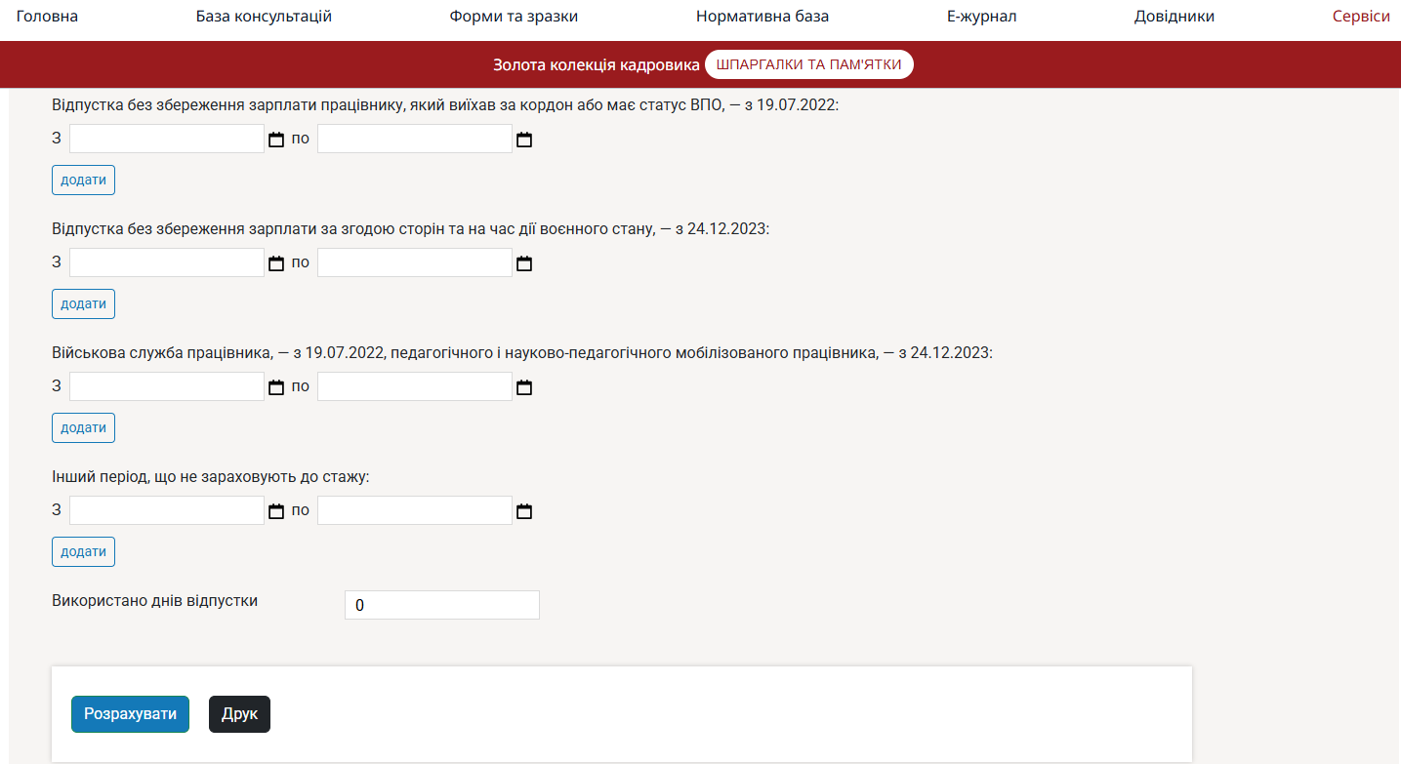Open start date calendar for 'Інший період'
The width and height of the screenshot is (1401, 764).
point(276,511)
